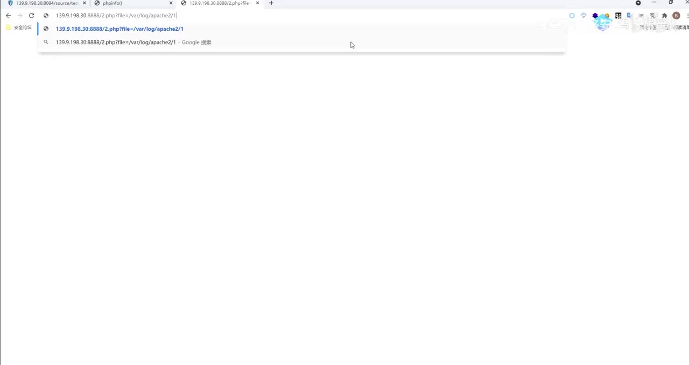
Task: Switch to the 139.9.198.30:8084/source tab
Action: [x=47, y=3]
